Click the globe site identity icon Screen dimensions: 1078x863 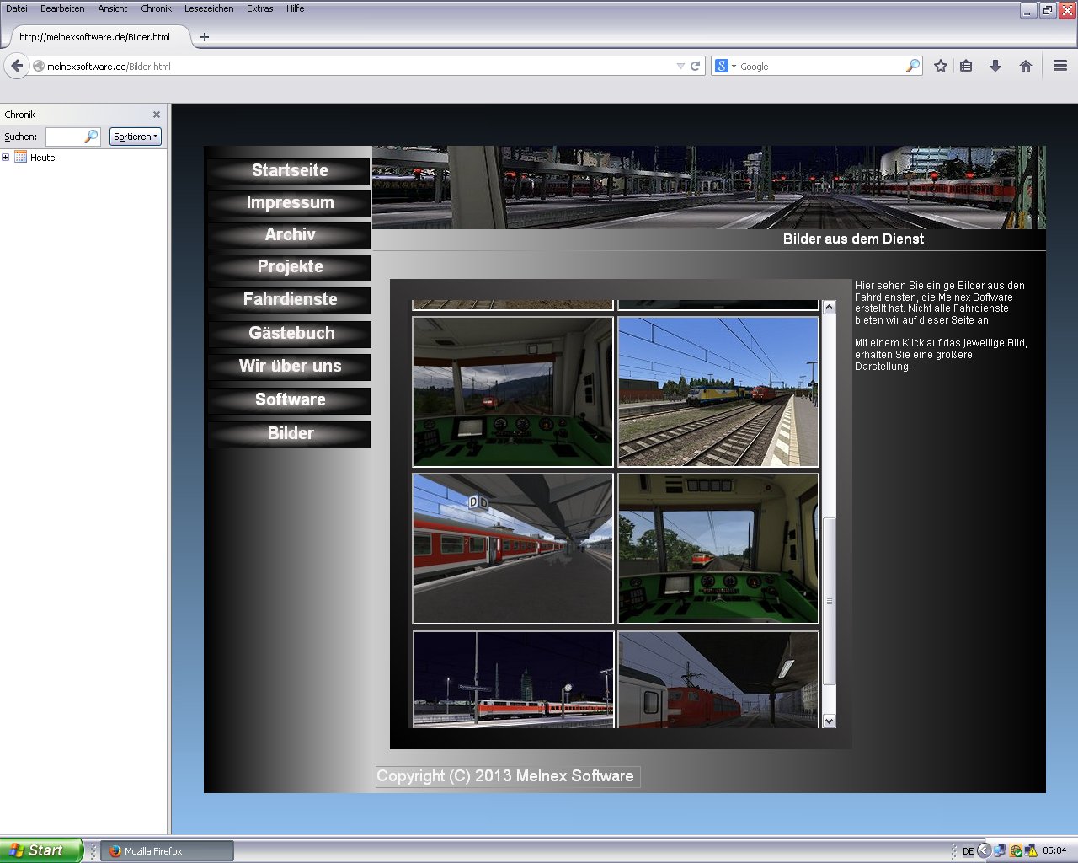[39, 66]
